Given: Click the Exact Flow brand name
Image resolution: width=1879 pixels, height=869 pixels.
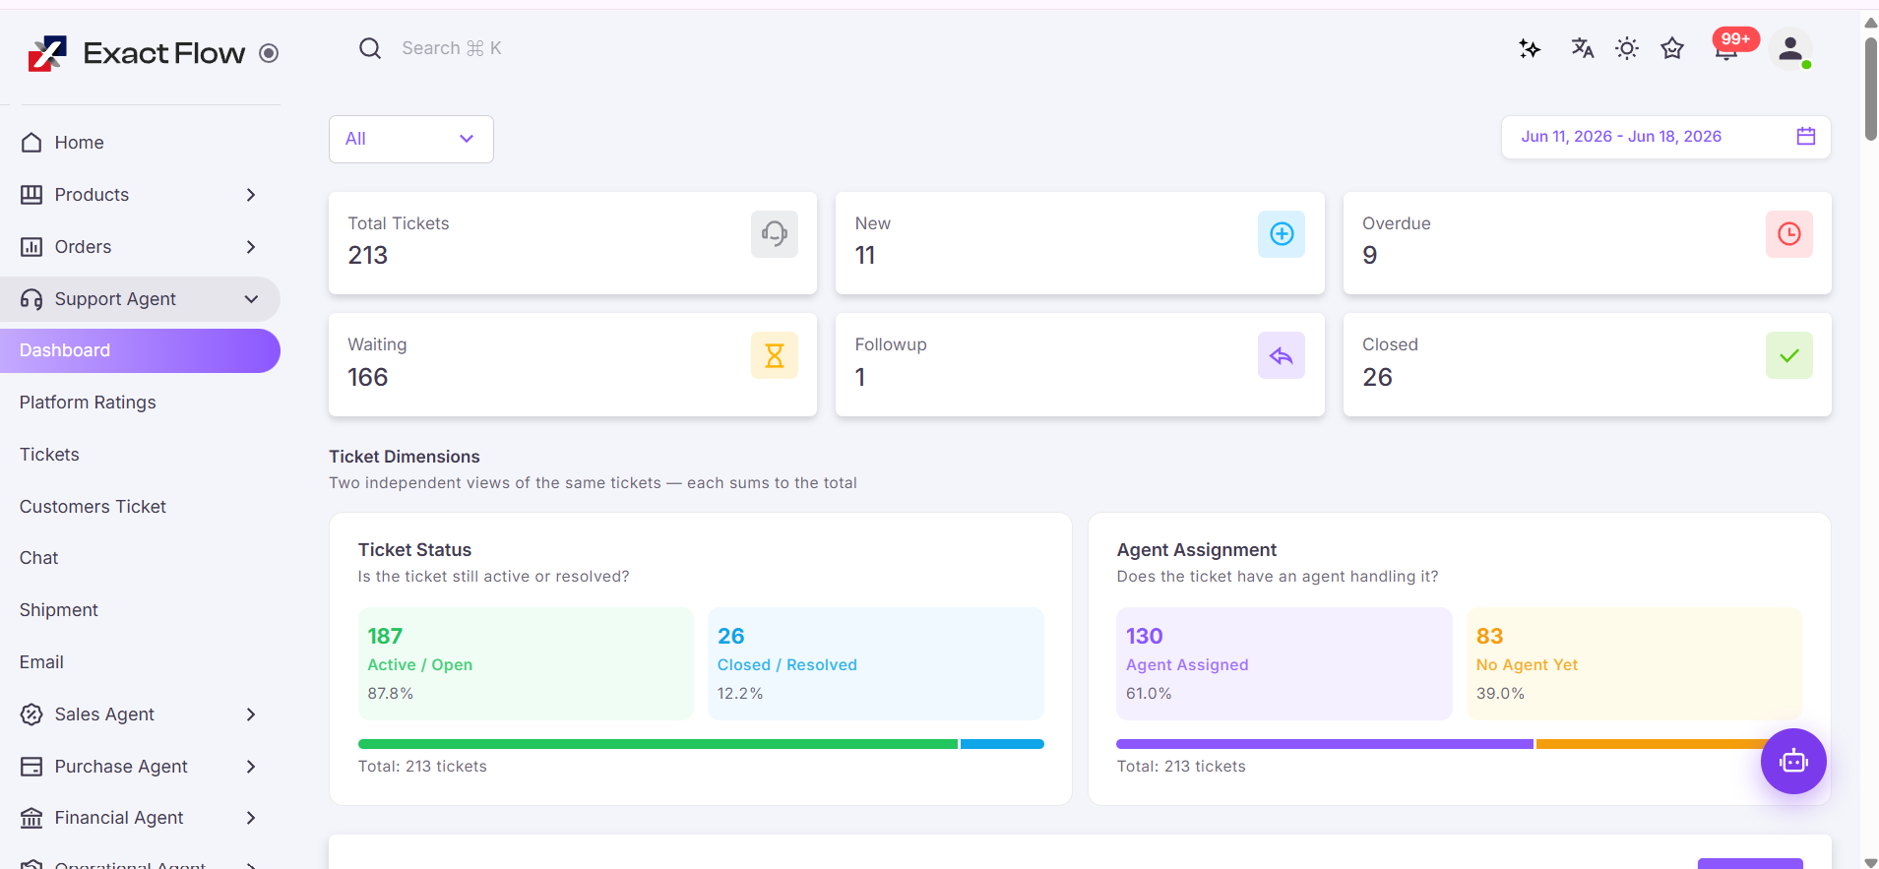Looking at the screenshot, I should click(x=164, y=53).
